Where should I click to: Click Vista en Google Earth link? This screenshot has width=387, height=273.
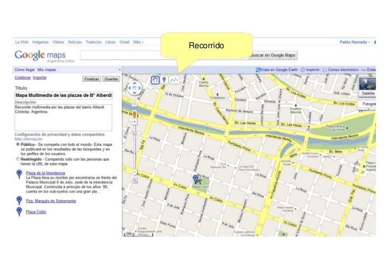coord(279,69)
